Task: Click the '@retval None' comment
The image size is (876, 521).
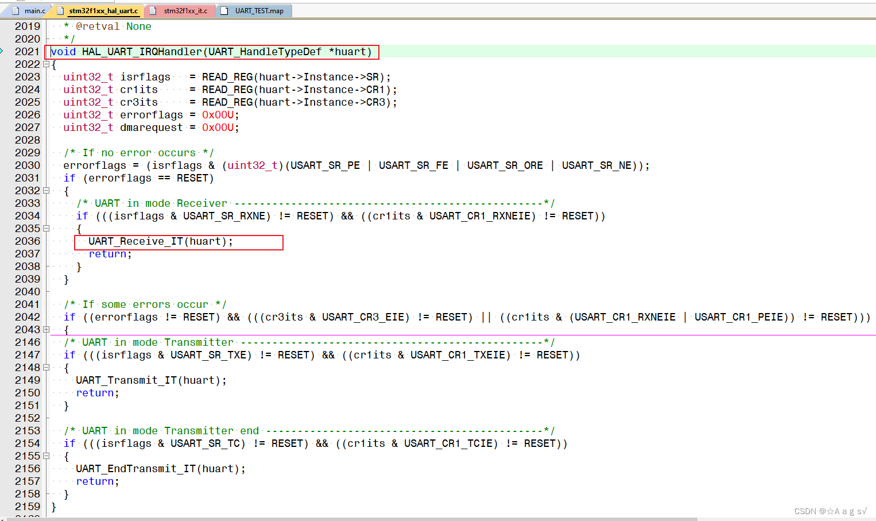Action: [114, 26]
